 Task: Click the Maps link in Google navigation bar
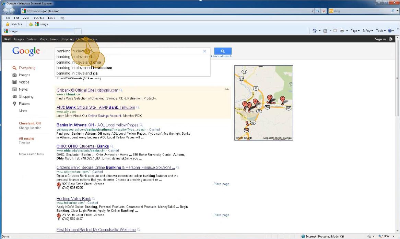tap(43, 39)
